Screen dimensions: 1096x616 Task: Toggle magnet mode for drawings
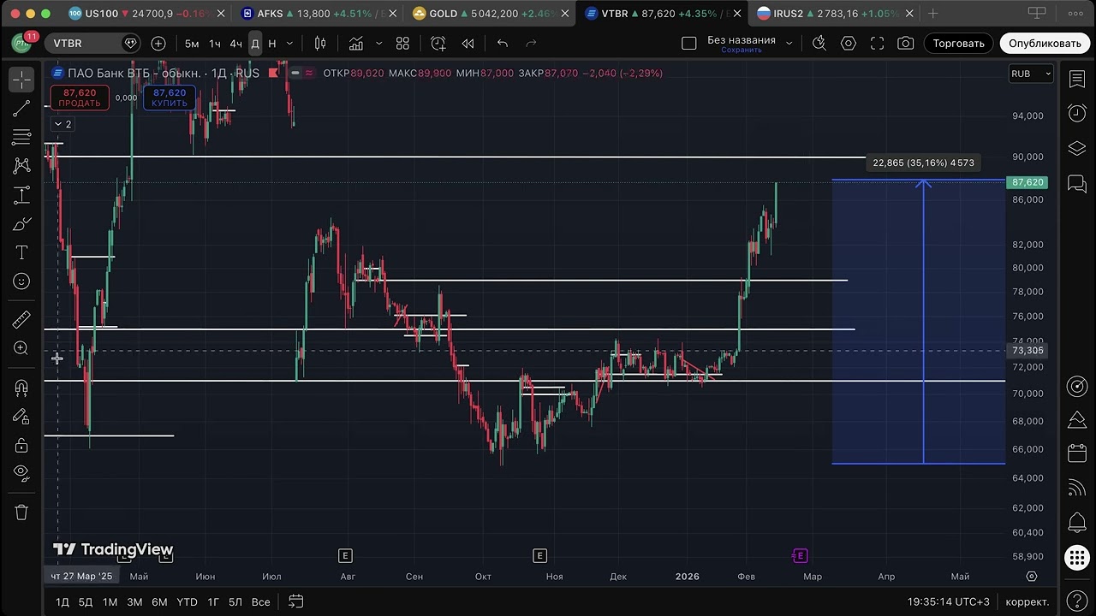coord(21,388)
